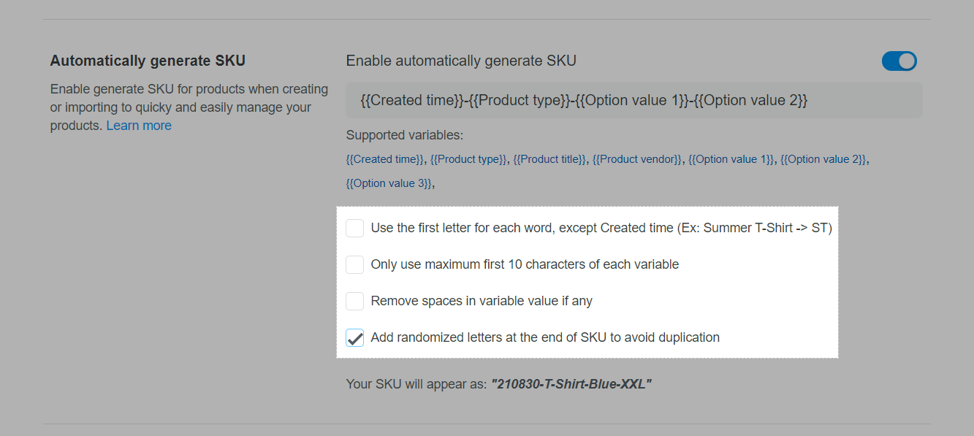The image size is (974, 436).
Task: Insert {{Product type}} from Supported variables list
Action: [x=468, y=159]
